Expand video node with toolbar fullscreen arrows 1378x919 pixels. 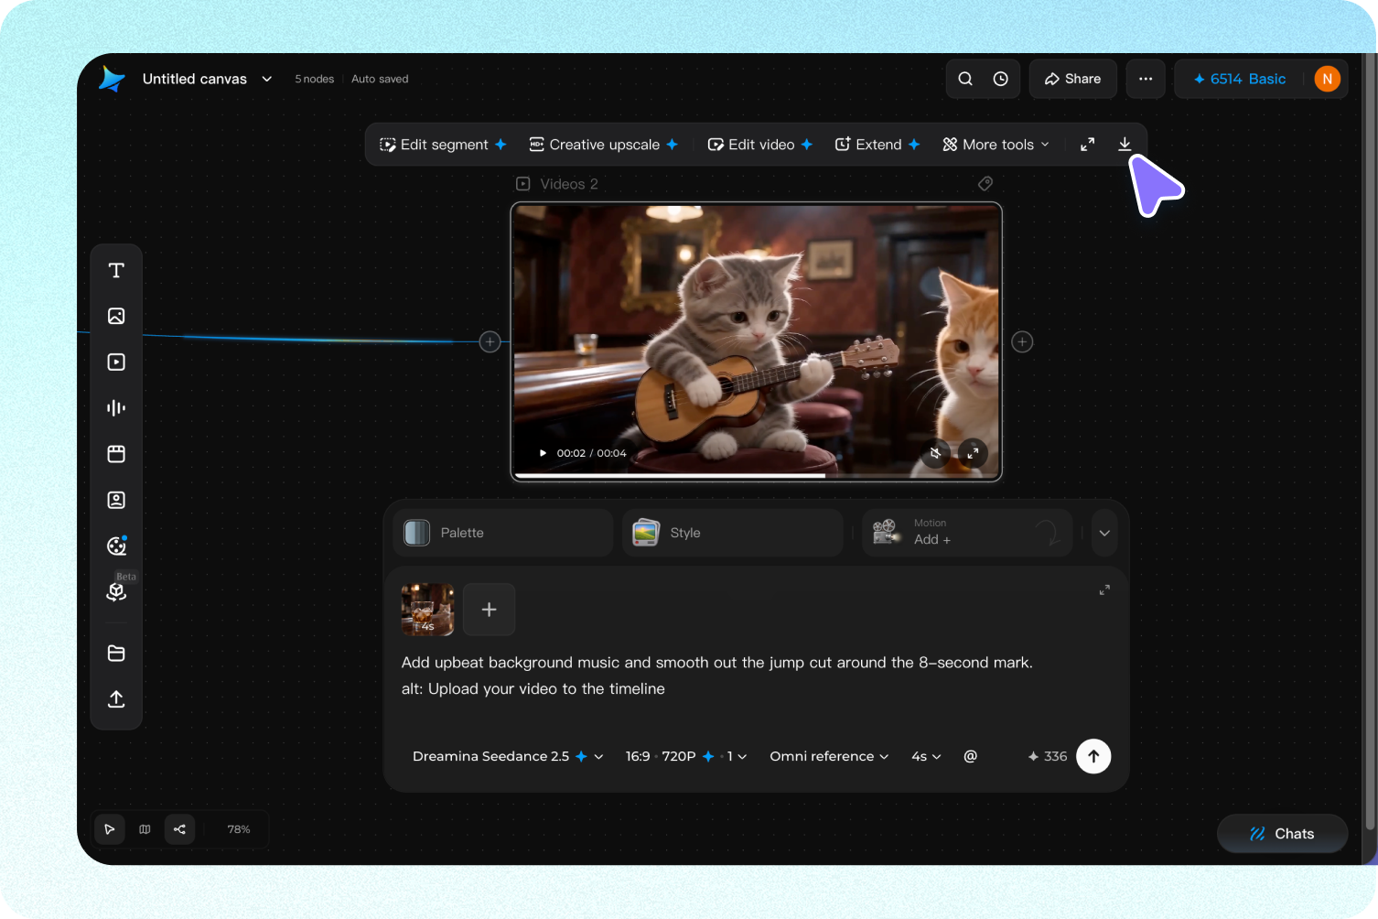tap(1087, 145)
